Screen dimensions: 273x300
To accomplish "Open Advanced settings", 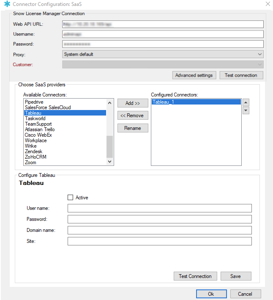I will click(x=194, y=75).
